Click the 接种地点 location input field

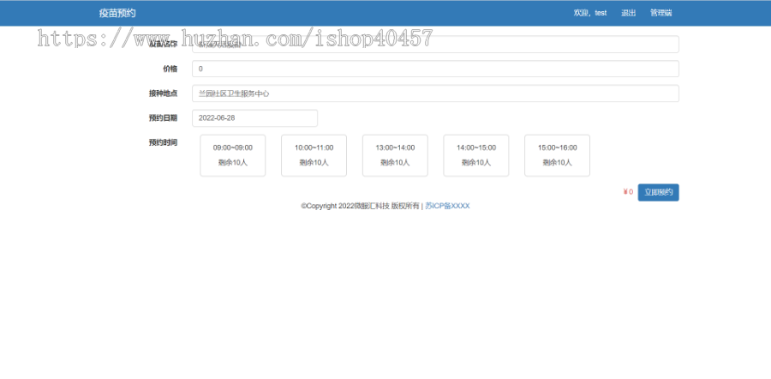tap(435, 93)
